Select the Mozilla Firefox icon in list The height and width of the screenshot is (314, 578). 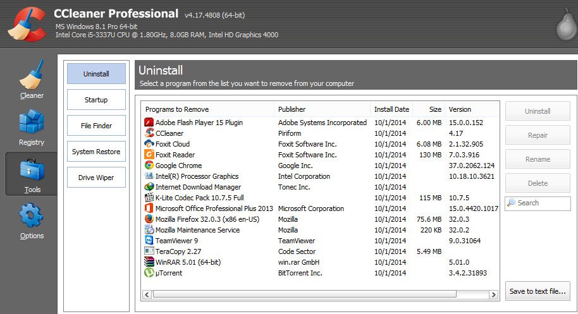[149, 219]
